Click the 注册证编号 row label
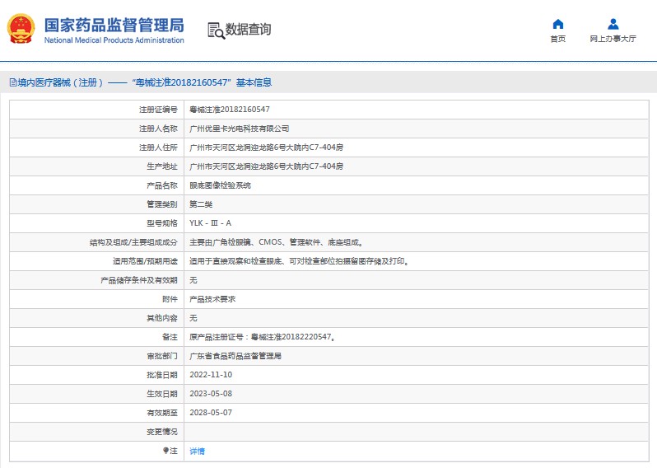The image size is (657, 468). (x=158, y=110)
